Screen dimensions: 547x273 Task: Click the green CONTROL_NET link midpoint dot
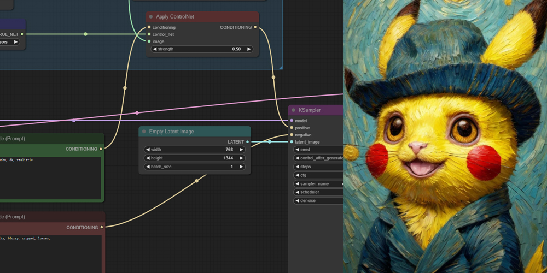(x=85, y=34)
